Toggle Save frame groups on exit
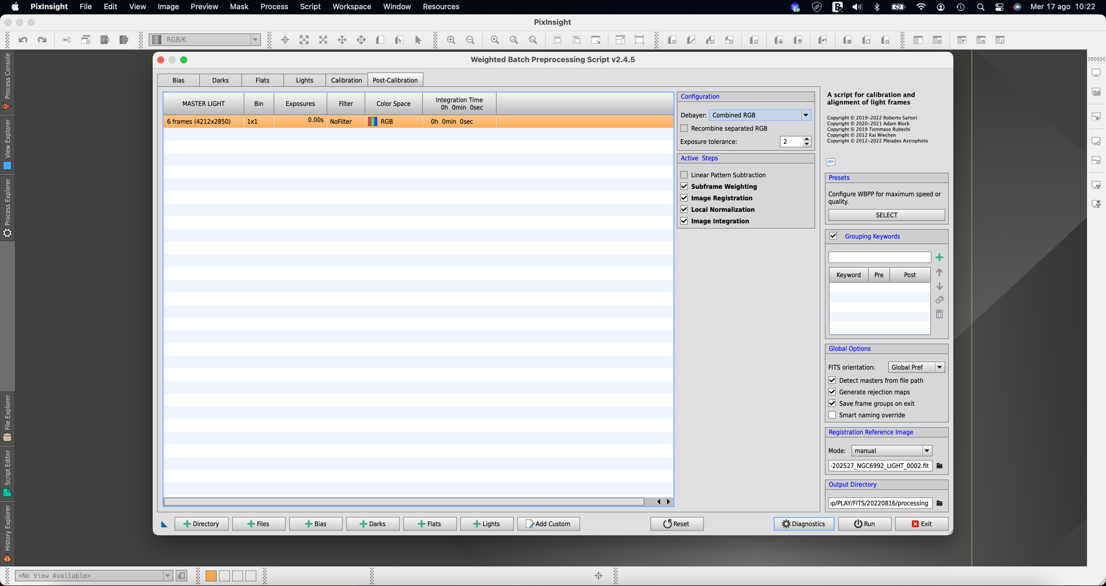This screenshot has width=1106, height=586. 832,404
